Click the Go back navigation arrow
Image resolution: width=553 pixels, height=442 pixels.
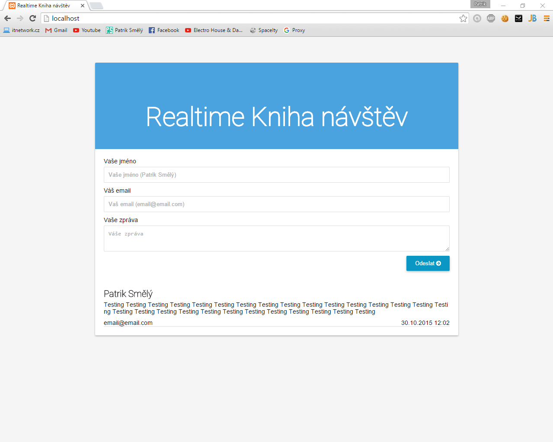coord(7,18)
